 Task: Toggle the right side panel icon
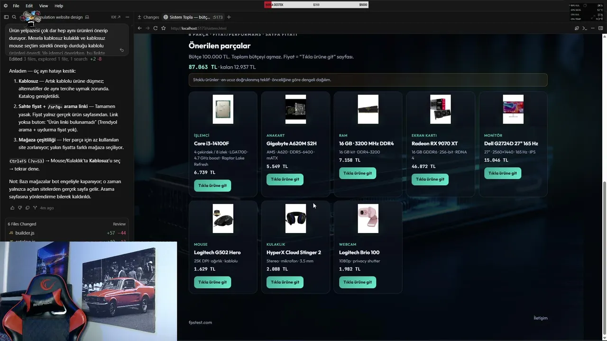pyautogui.click(x=601, y=28)
